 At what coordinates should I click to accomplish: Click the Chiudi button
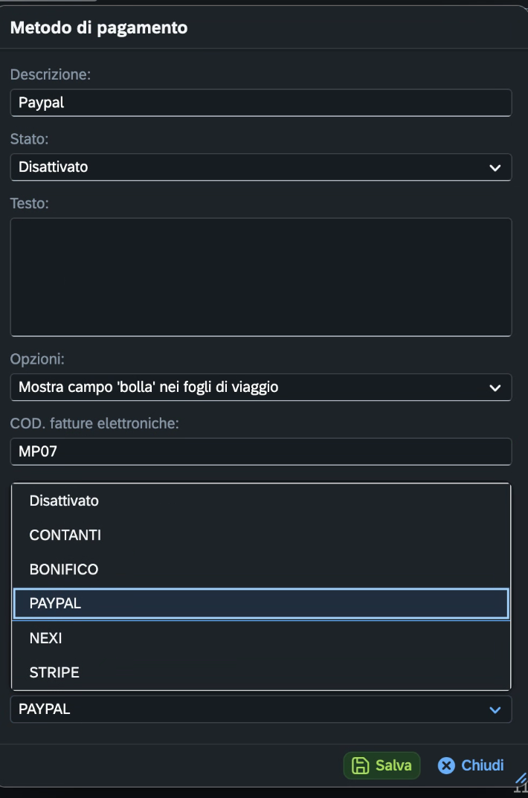(x=471, y=765)
